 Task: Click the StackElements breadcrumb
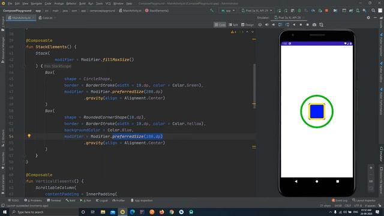coord(157,11)
